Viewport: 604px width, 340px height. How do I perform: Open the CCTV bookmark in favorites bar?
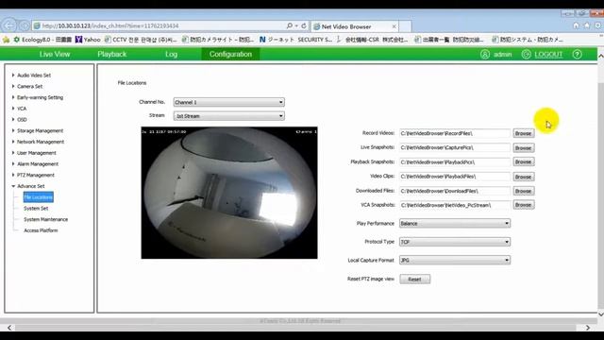[x=141, y=40]
